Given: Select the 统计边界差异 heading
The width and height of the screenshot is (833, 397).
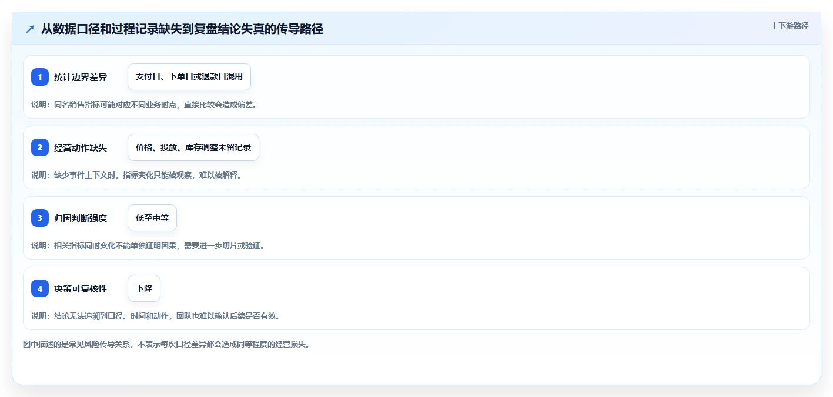Looking at the screenshot, I should point(81,77).
